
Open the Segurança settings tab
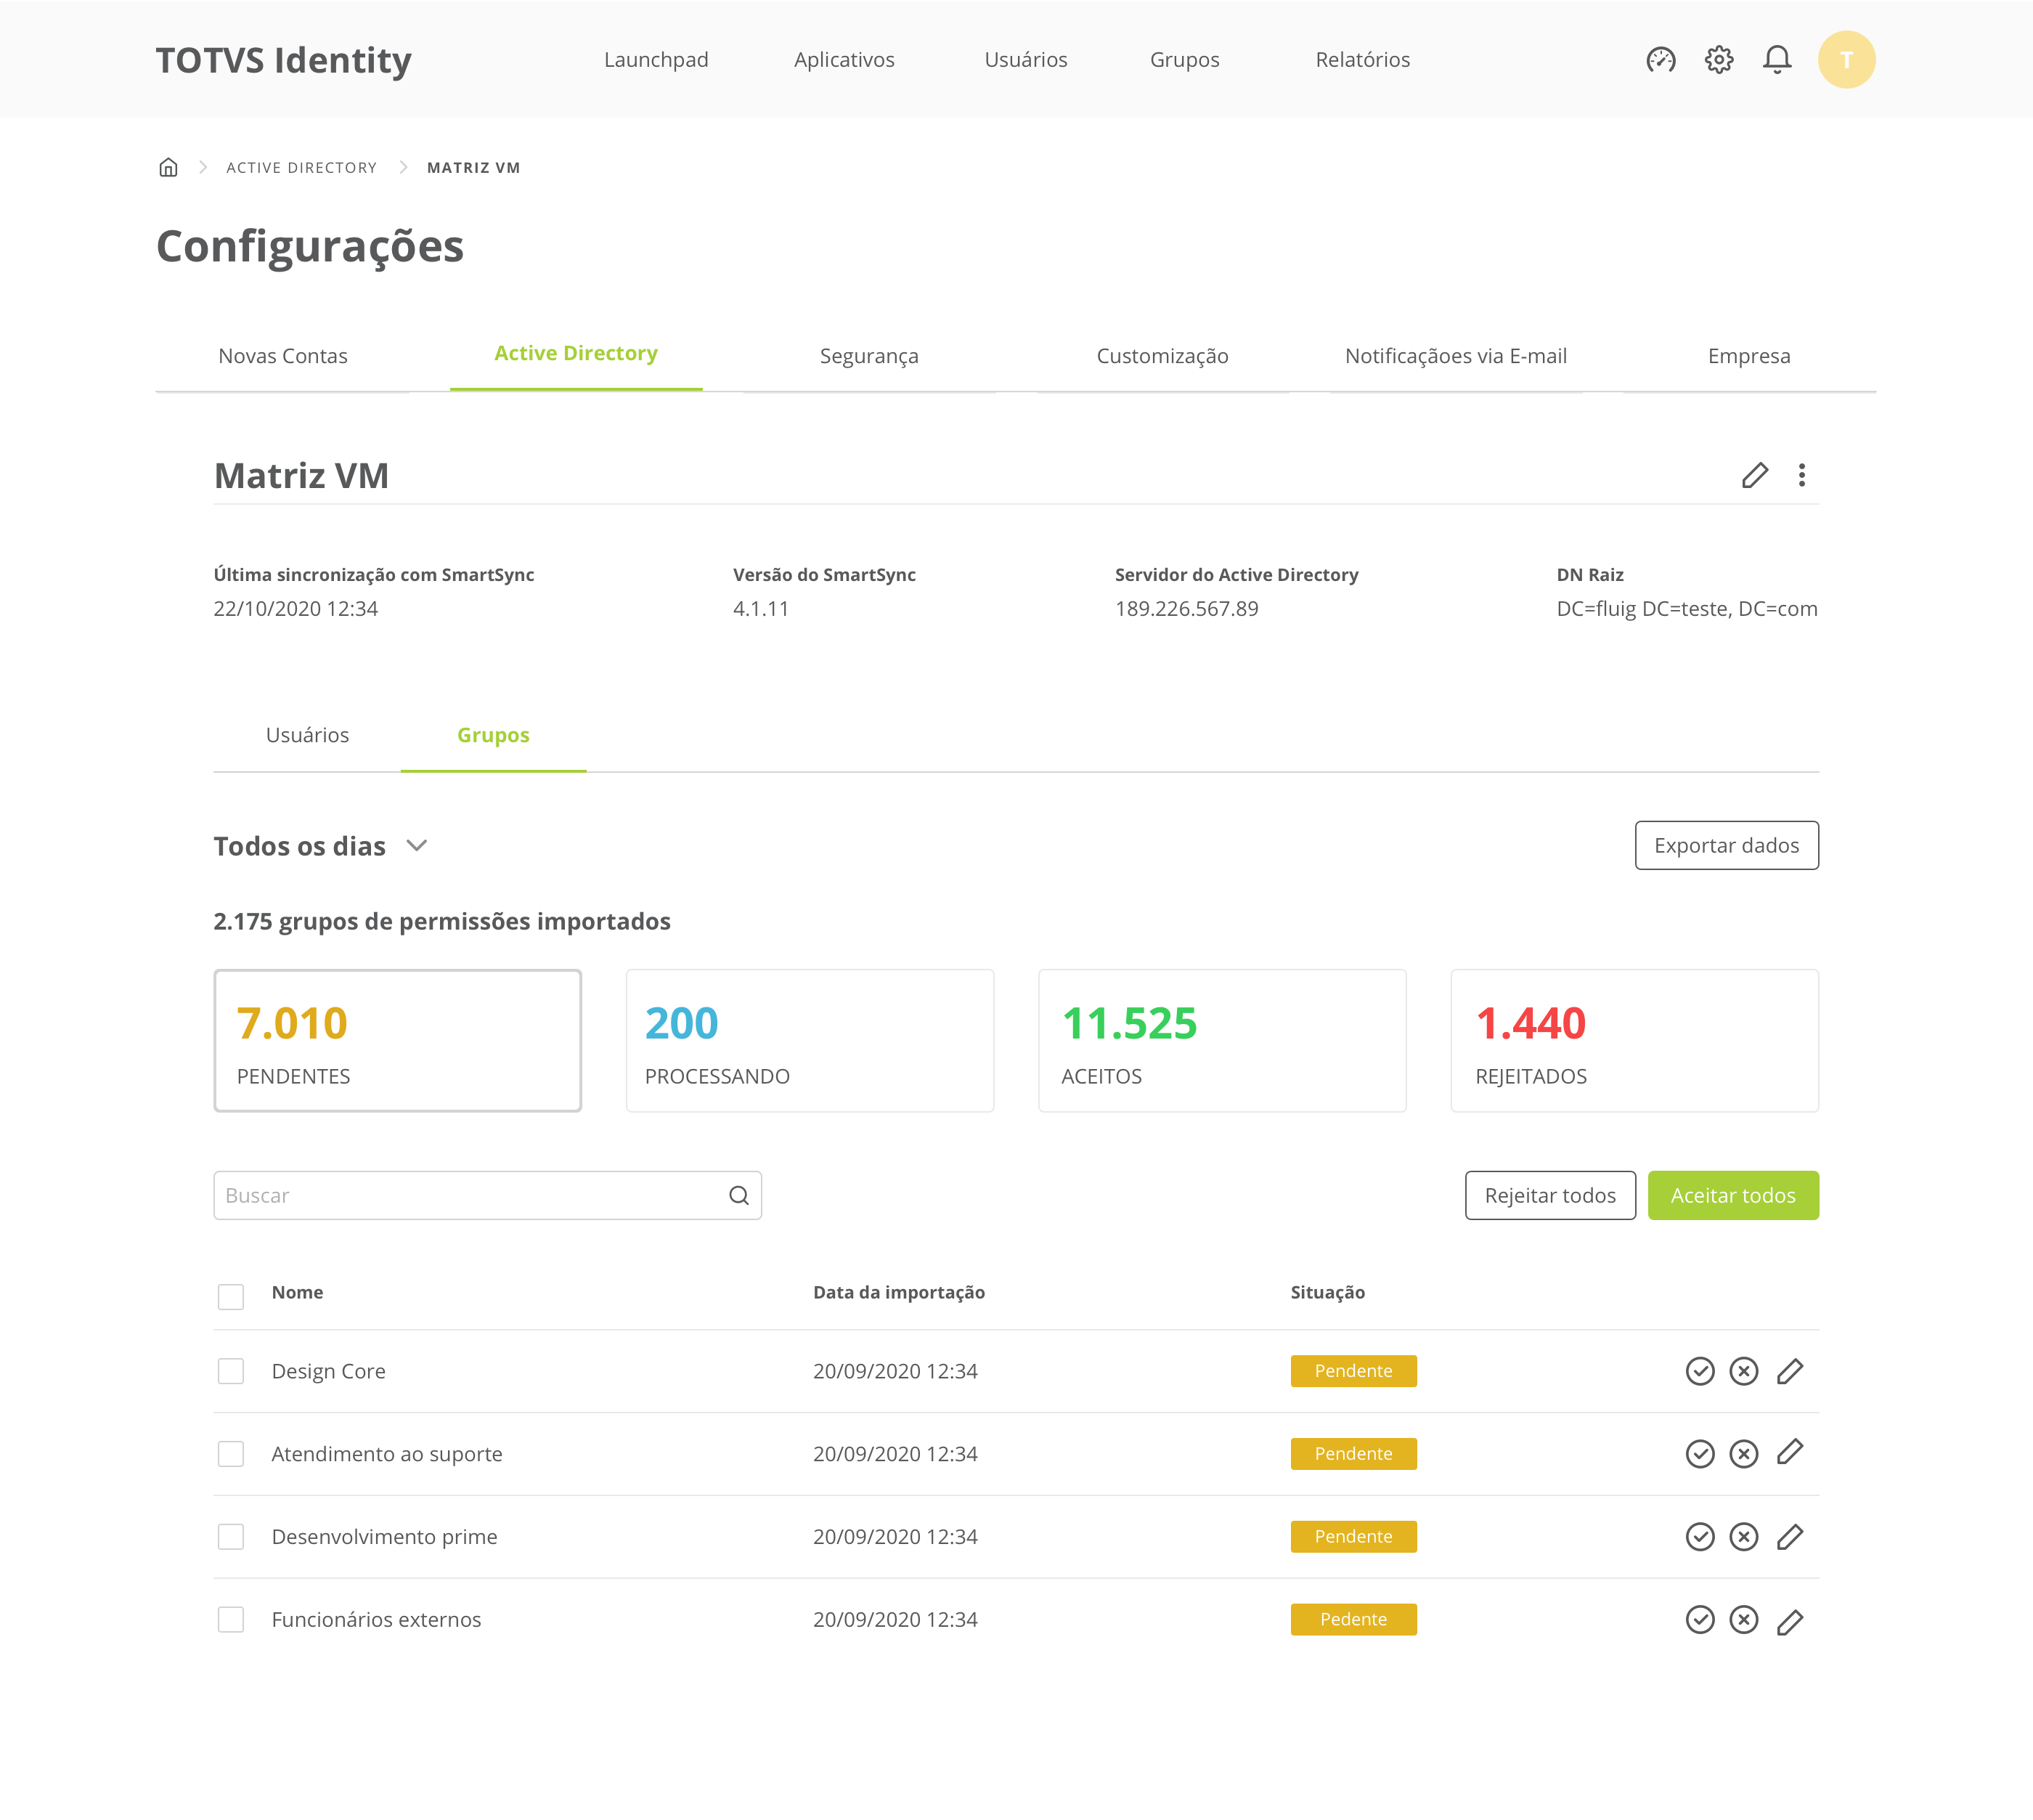point(868,356)
